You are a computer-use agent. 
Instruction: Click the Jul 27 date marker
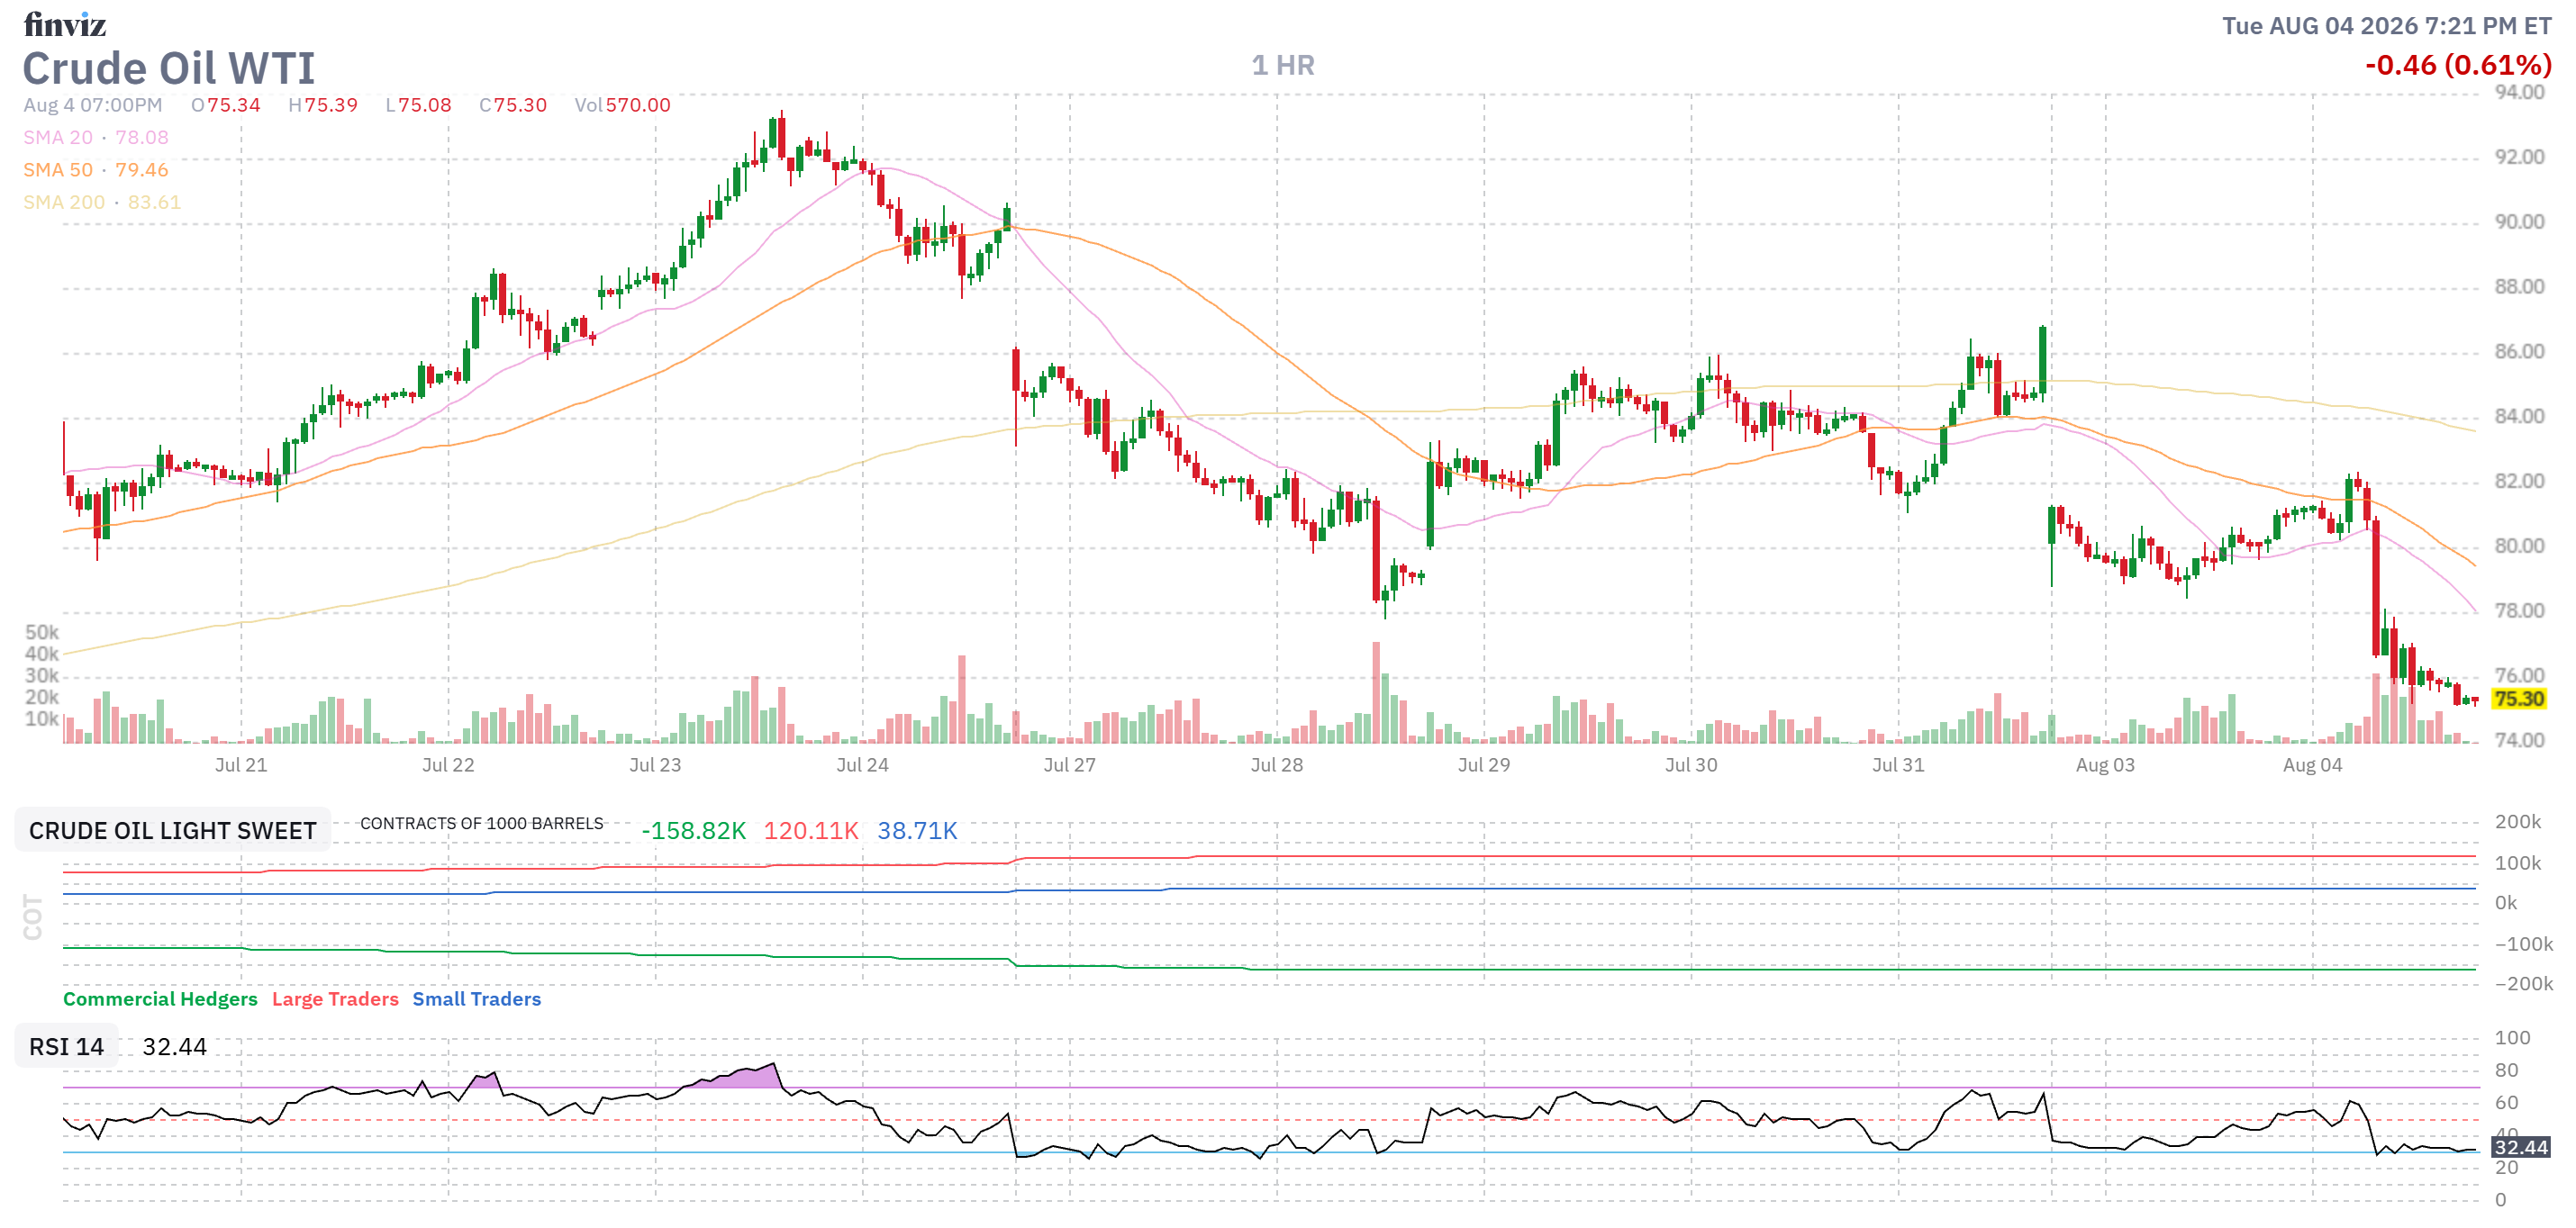1069,764
